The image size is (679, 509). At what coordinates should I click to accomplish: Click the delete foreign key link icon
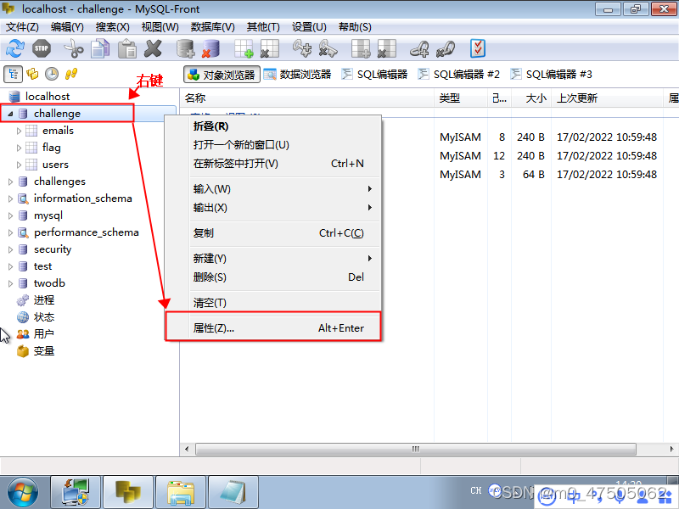click(445, 48)
